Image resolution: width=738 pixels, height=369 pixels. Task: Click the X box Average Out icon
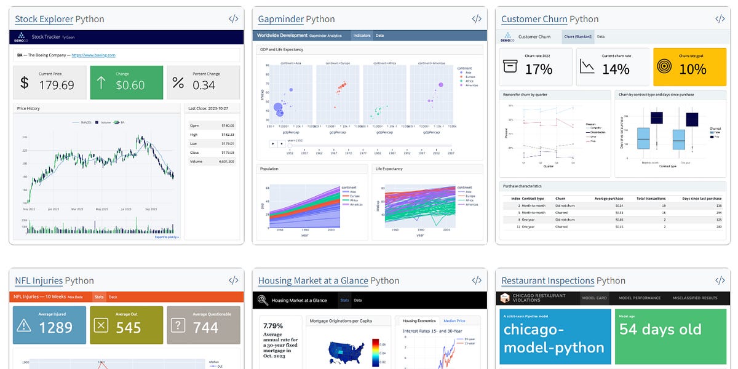coord(101,325)
